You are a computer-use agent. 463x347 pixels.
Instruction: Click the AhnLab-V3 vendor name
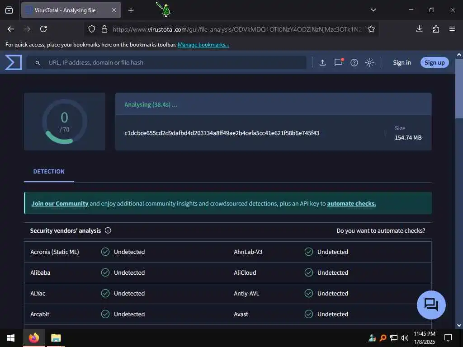(x=248, y=252)
